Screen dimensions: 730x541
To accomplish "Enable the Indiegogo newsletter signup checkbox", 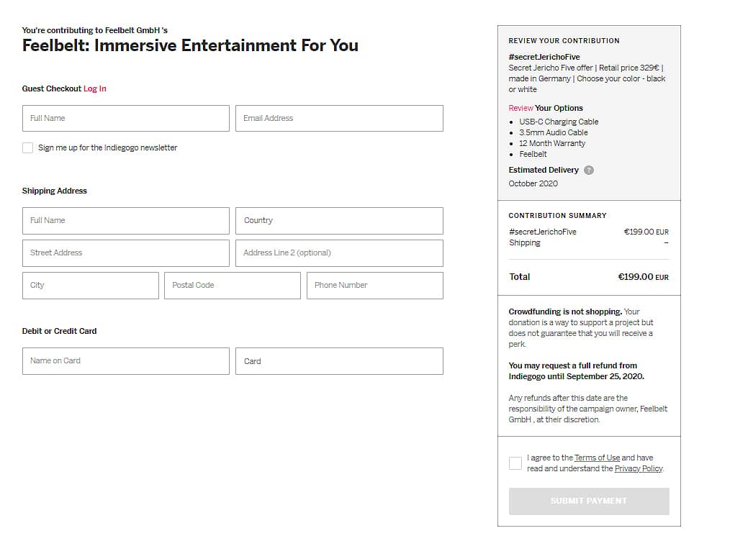I will click(28, 148).
